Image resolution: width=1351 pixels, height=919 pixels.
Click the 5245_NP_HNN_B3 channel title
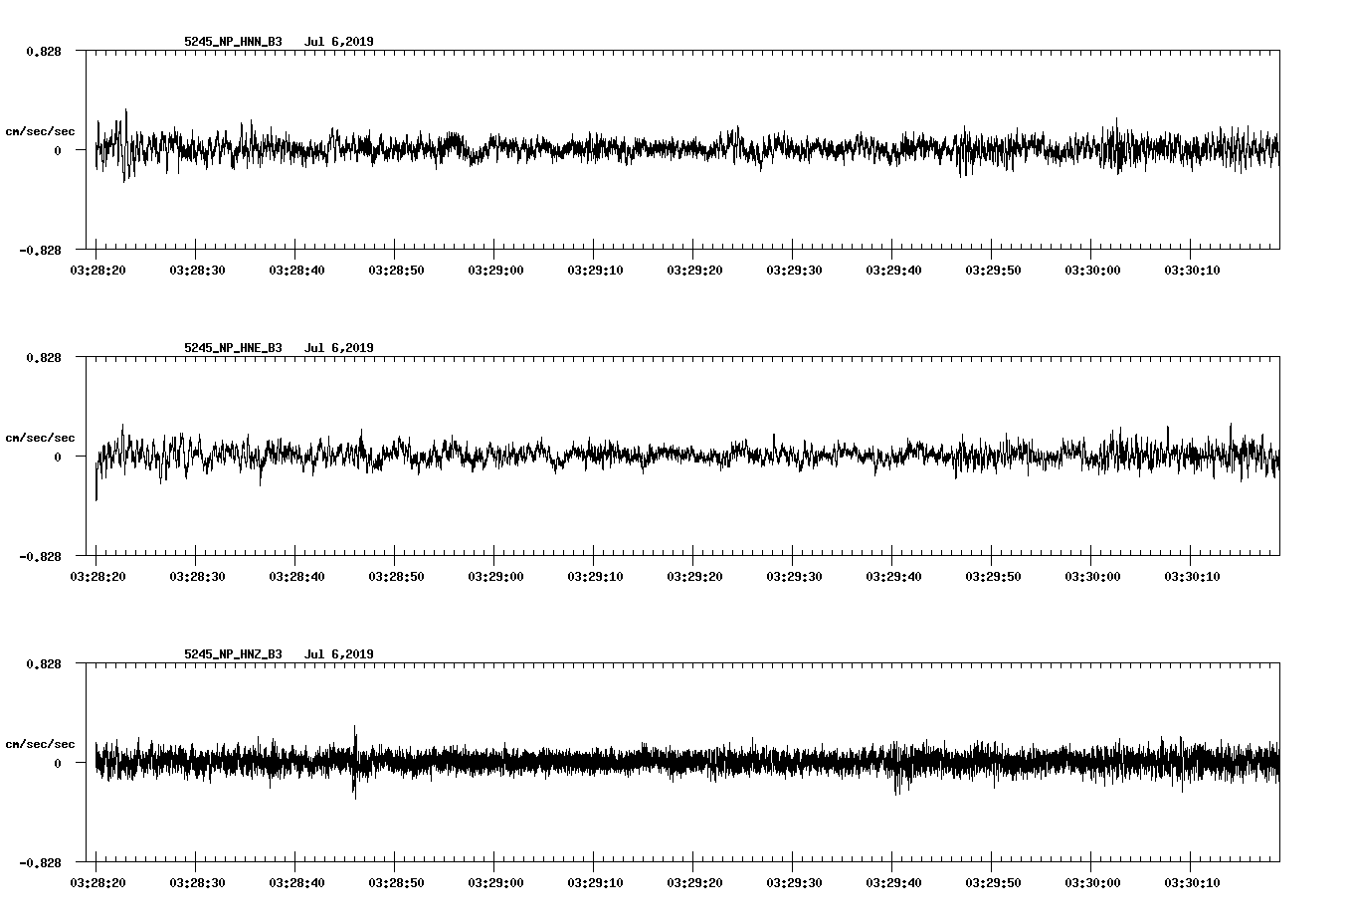pyautogui.click(x=233, y=42)
